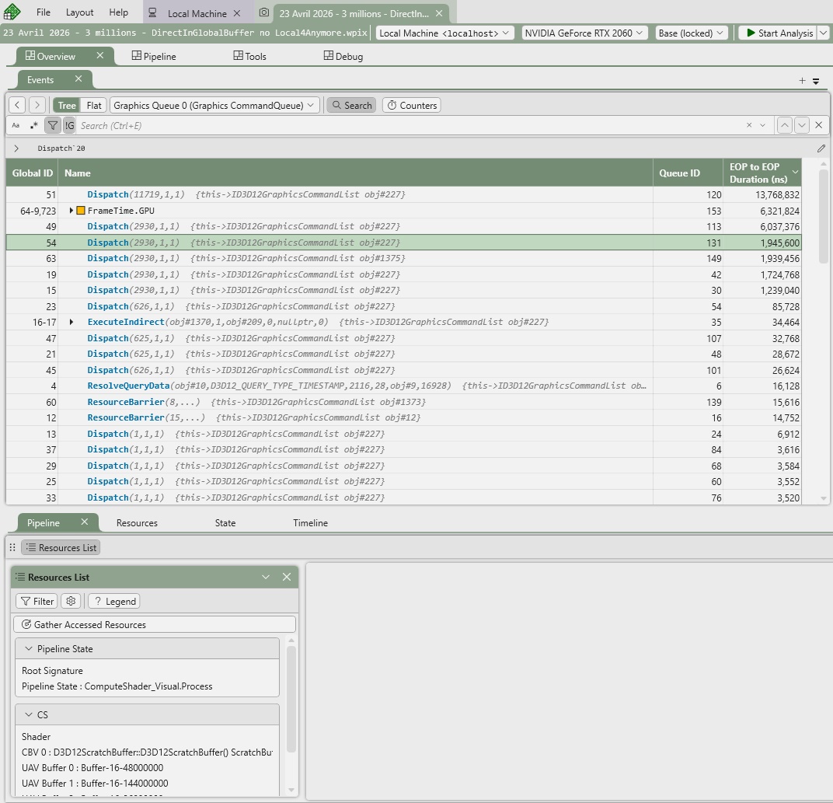Open the Legend button
833x803 pixels.
[x=114, y=601]
